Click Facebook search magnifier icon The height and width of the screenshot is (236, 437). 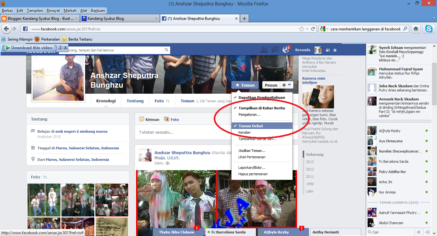point(166,50)
